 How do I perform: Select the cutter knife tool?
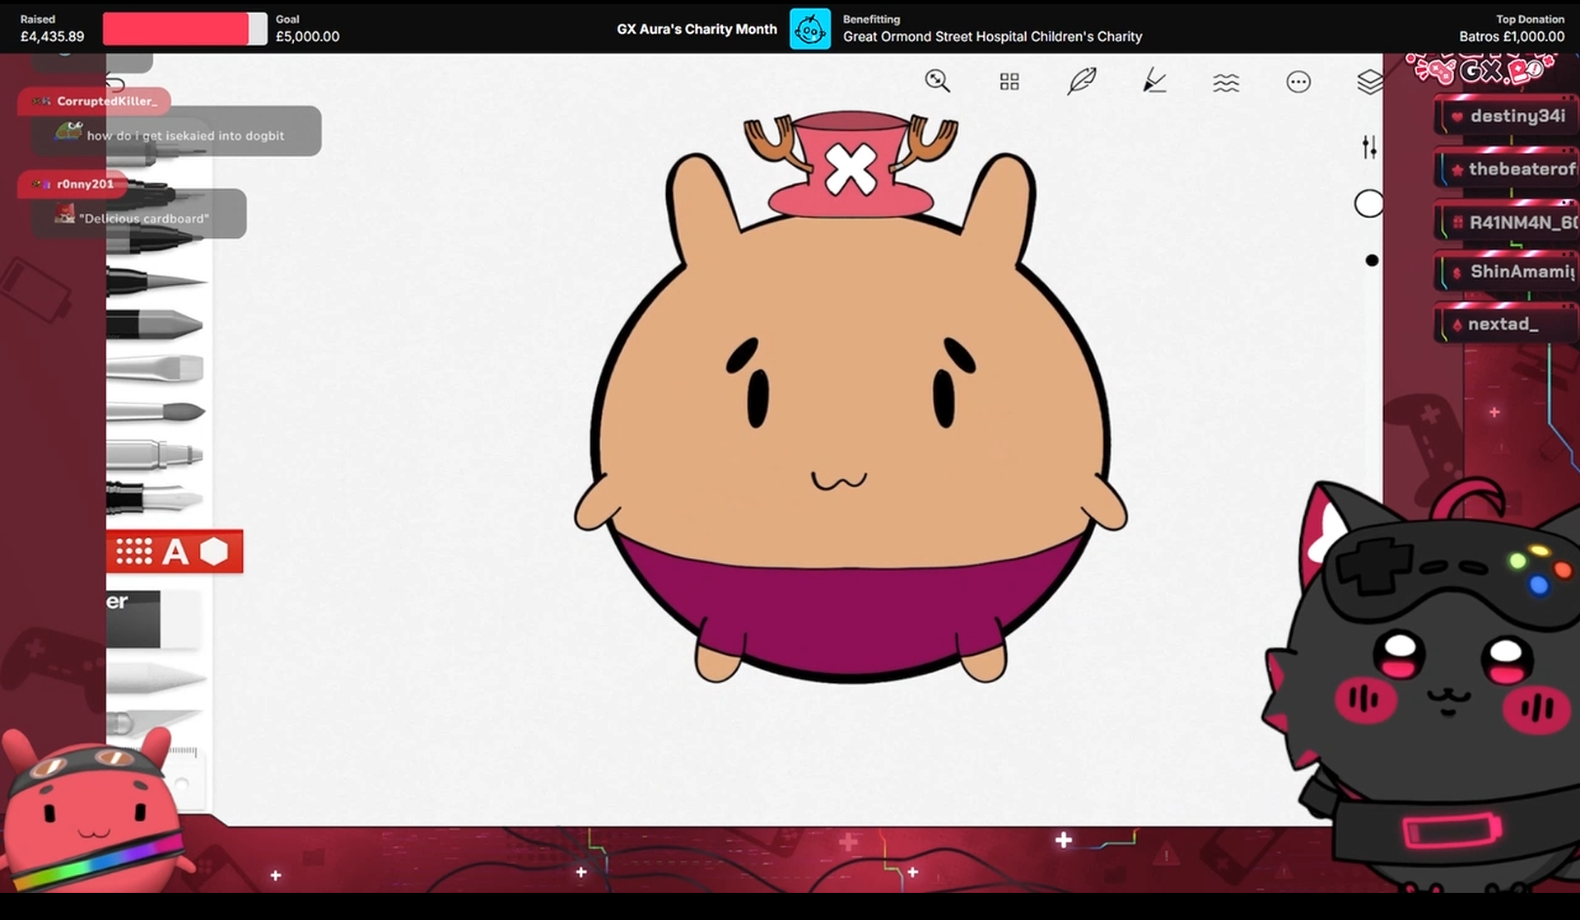[153, 721]
